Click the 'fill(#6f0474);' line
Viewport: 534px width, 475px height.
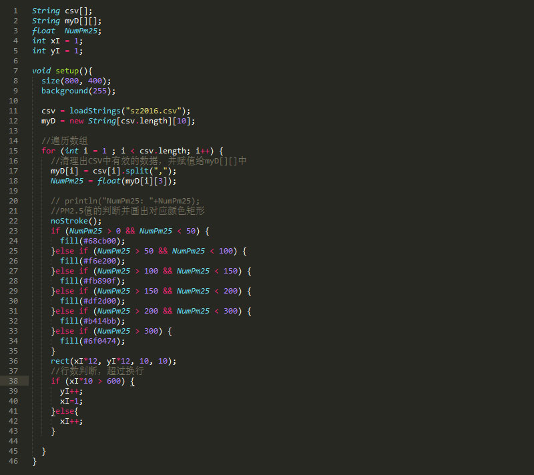[92, 341]
